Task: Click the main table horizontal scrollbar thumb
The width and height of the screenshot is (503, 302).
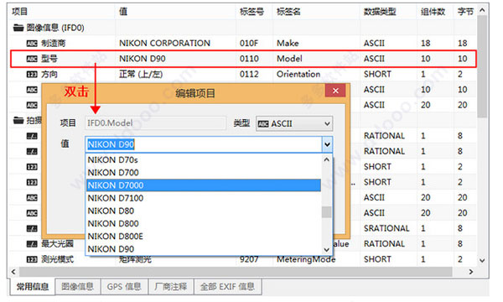Action: pos(236,272)
